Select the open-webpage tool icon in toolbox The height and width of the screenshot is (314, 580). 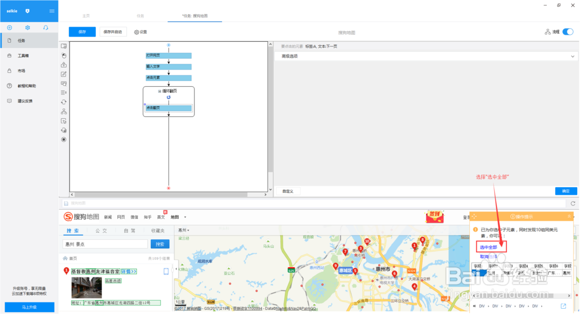pos(64,46)
